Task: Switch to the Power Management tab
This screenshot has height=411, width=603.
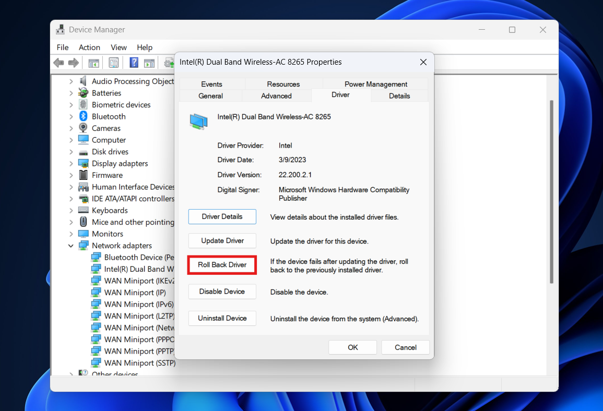Action: coord(375,84)
